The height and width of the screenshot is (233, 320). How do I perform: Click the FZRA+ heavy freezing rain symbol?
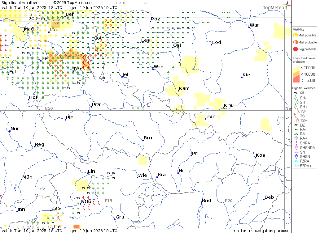tap(297, 166)
